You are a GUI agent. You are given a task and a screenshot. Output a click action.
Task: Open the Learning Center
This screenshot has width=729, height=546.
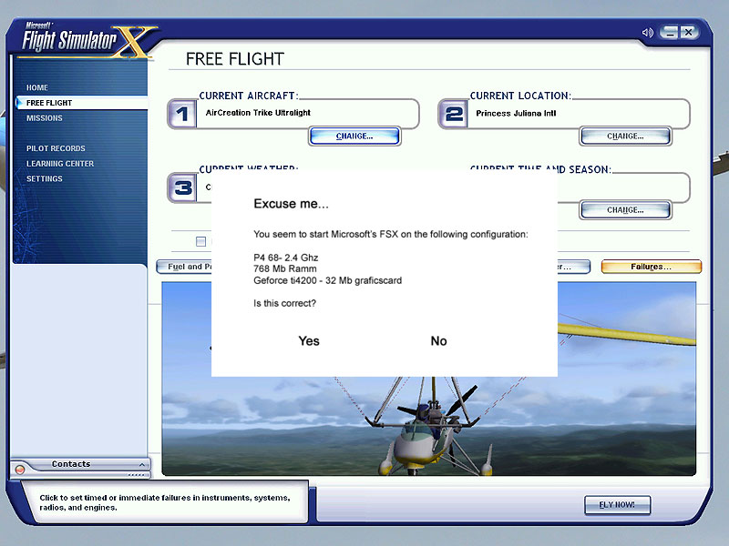click(x=60, y=164)
